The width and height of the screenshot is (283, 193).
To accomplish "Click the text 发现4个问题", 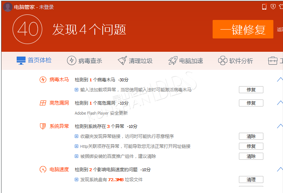I will click(x=89, y=29).
